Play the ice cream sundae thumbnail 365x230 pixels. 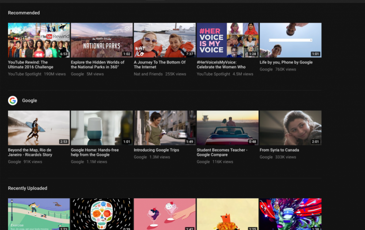165,214
